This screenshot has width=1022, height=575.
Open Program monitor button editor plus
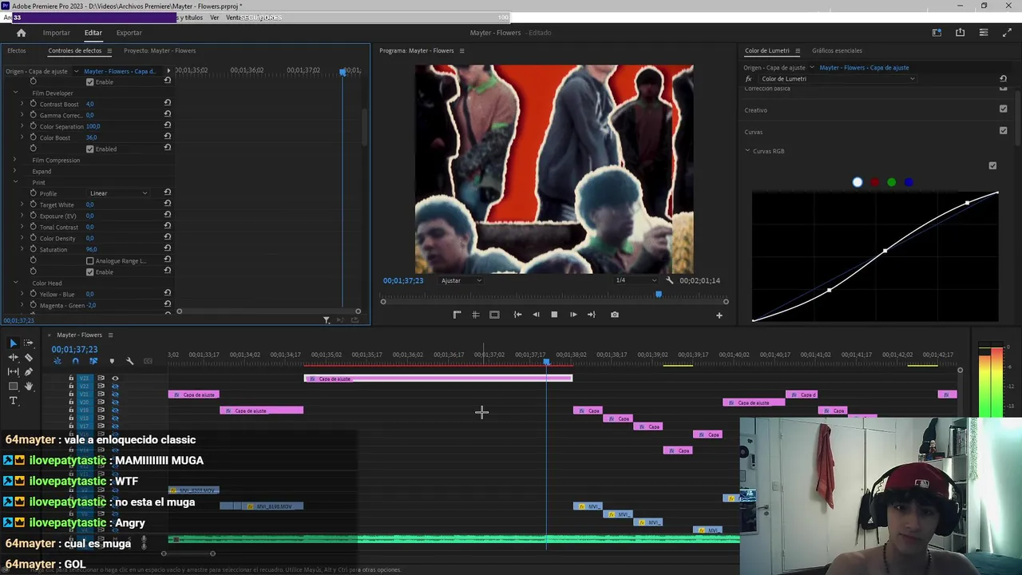click(x=719, y=315)
